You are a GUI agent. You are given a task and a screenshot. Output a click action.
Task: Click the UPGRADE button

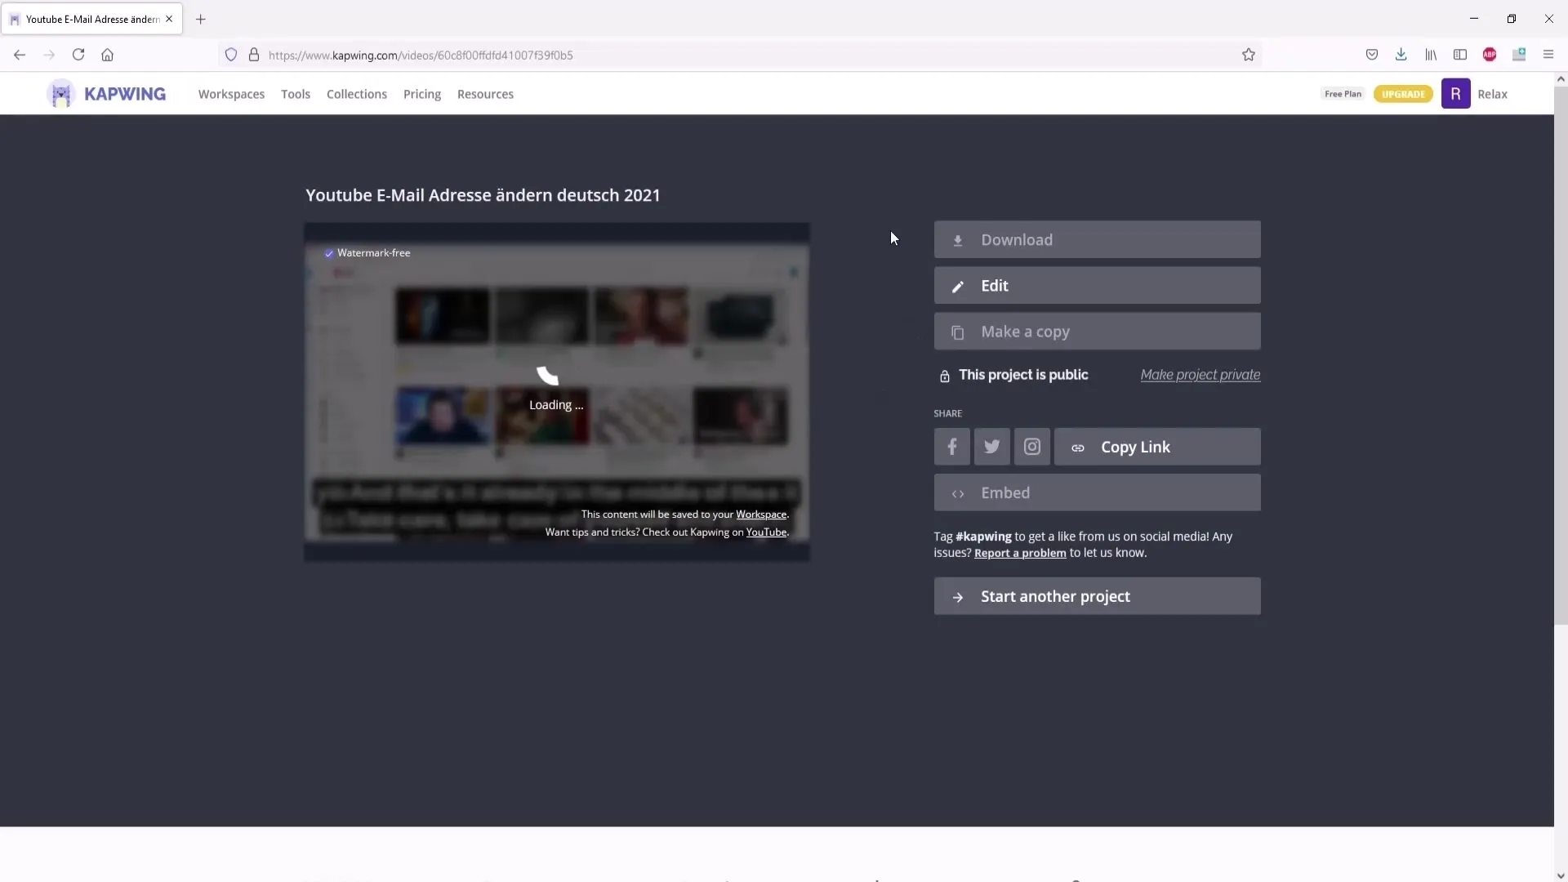[x=1403, y=94]
